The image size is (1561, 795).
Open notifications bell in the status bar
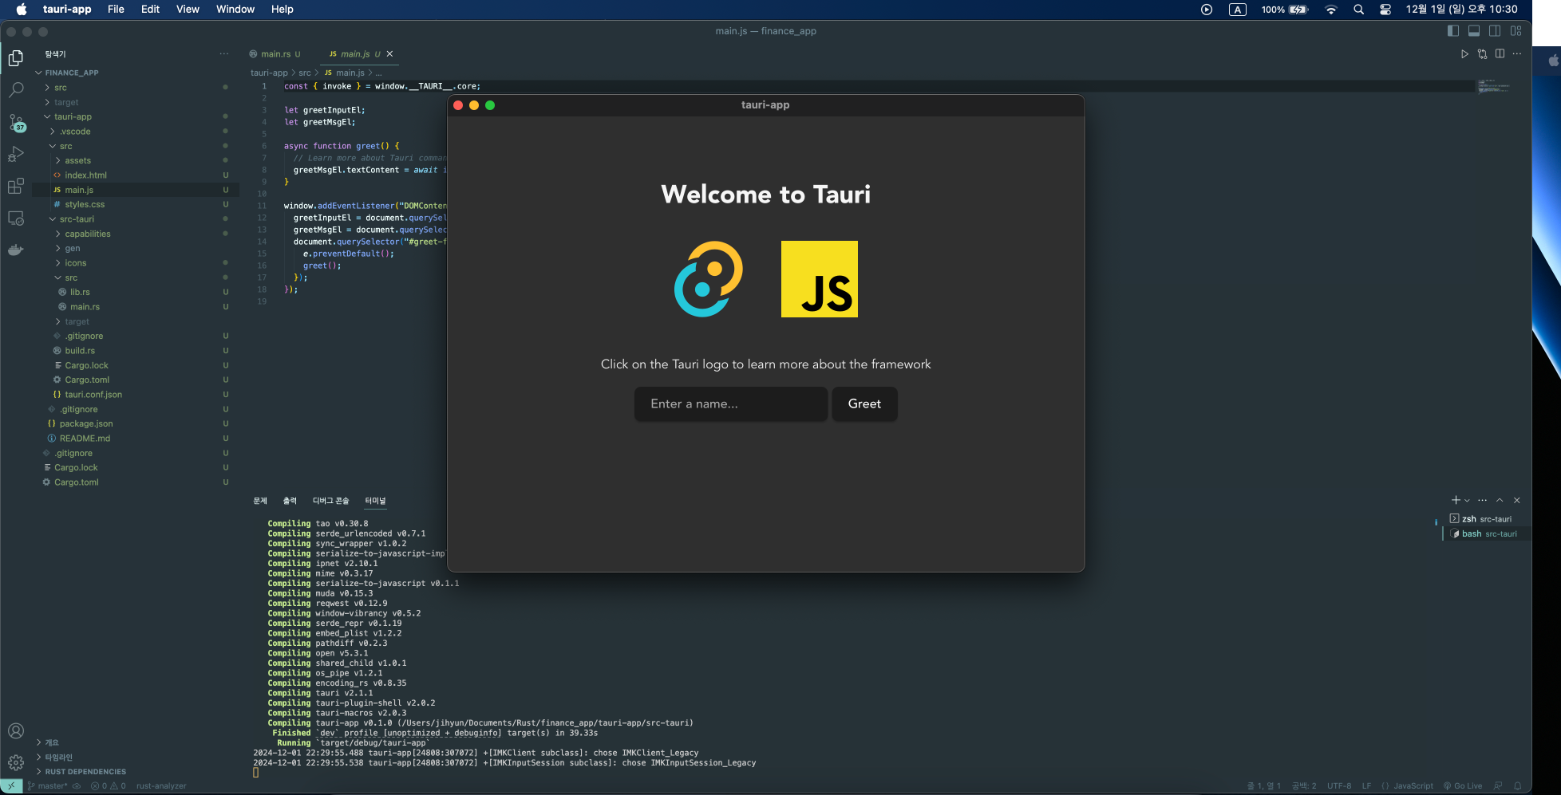coord(1518,785)
